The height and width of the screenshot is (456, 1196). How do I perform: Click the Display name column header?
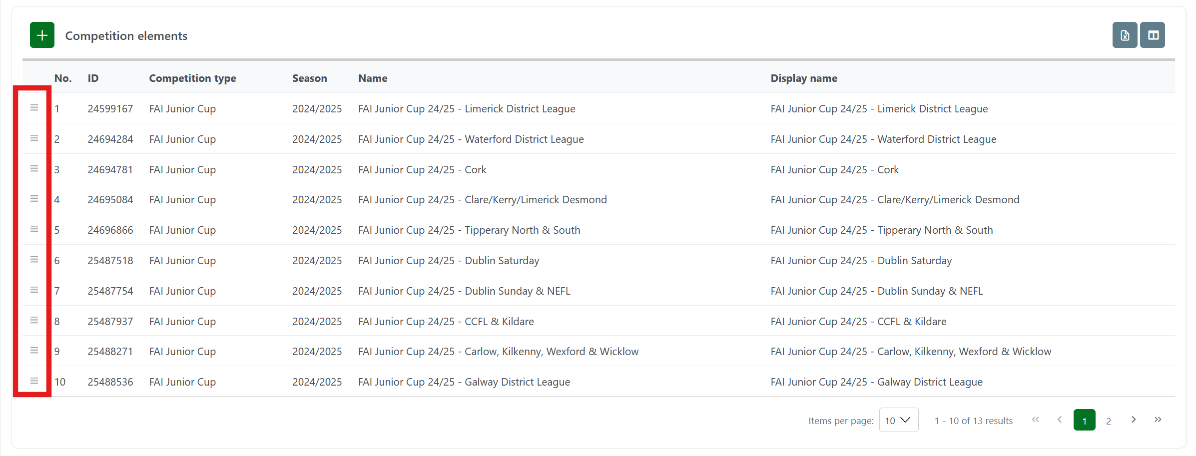pos(803,78)
